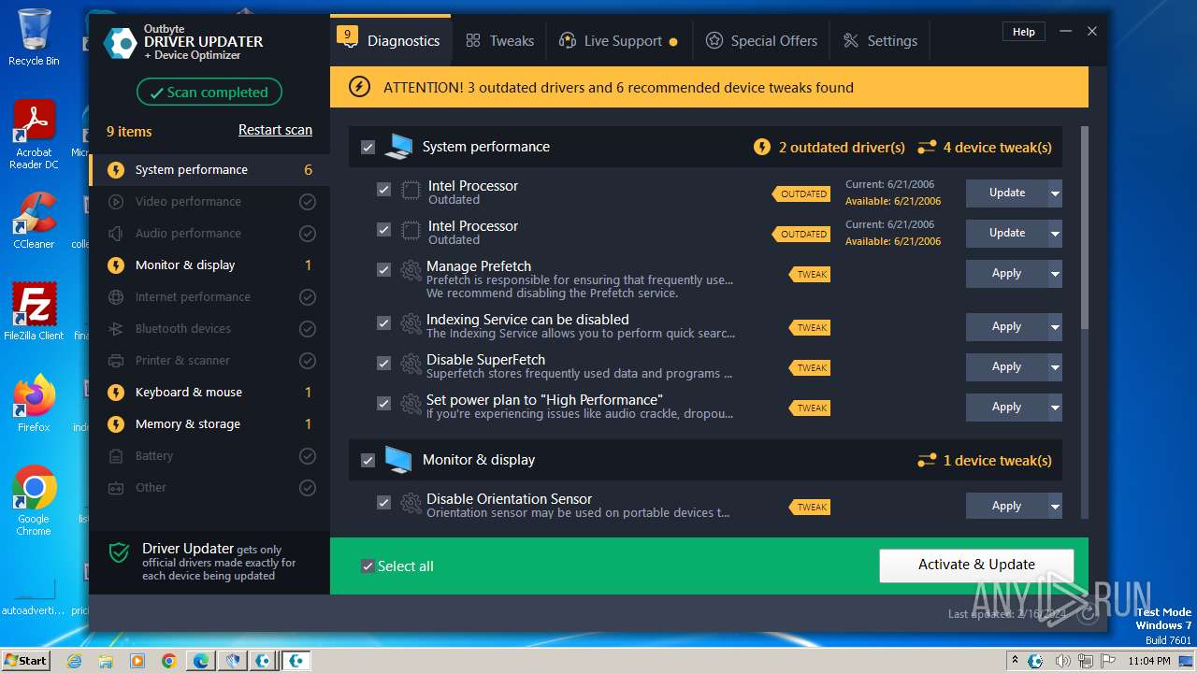The width and height of the screenshot is (1197, 673).
Task: Switch to the Diagnostics tab
Action: point(391,41)
